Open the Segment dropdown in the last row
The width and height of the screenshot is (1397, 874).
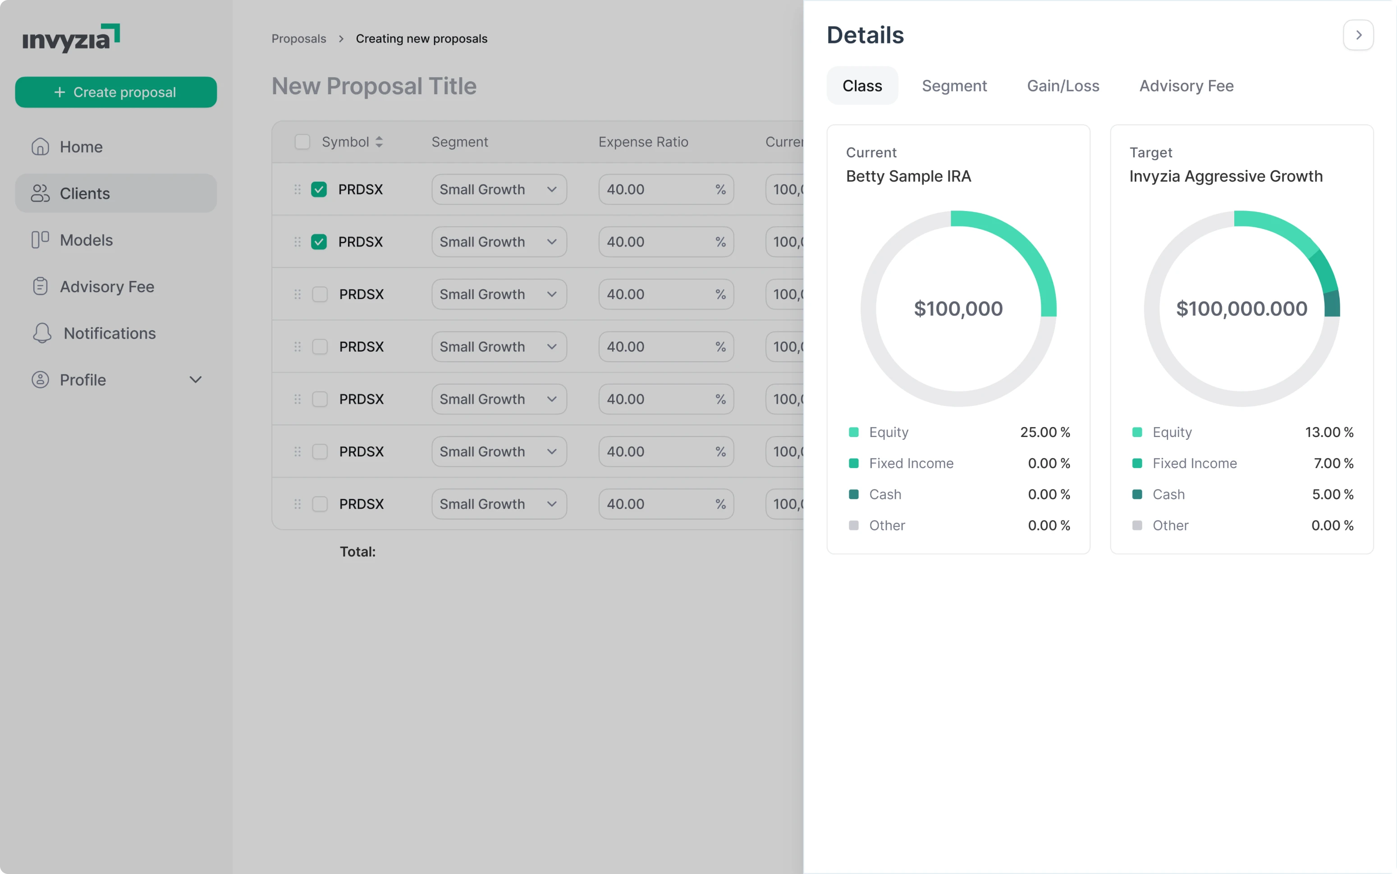pos(499,503)
